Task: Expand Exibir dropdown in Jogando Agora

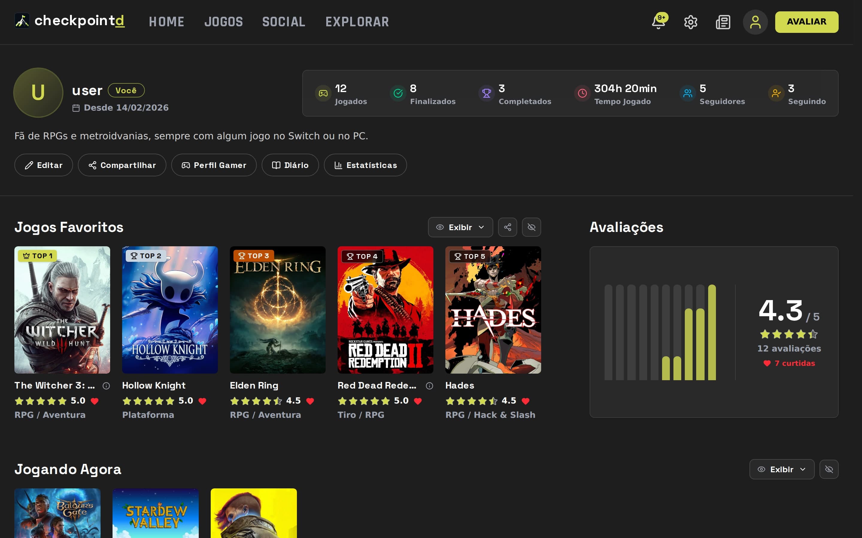Action: coord(781,469)
